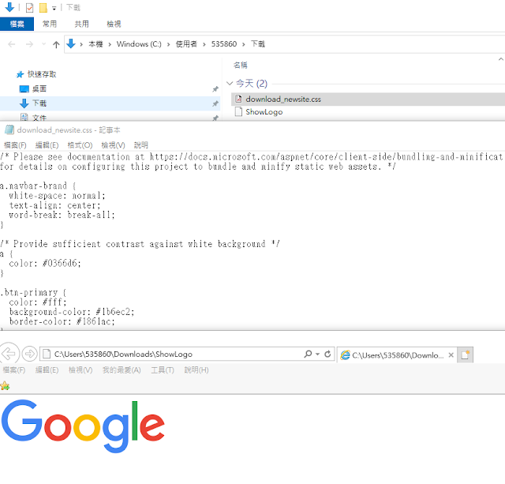Screen dimensions: 505x484
Task: Switch to the 檢視 ribbon tab
Action: coord(114,24)
